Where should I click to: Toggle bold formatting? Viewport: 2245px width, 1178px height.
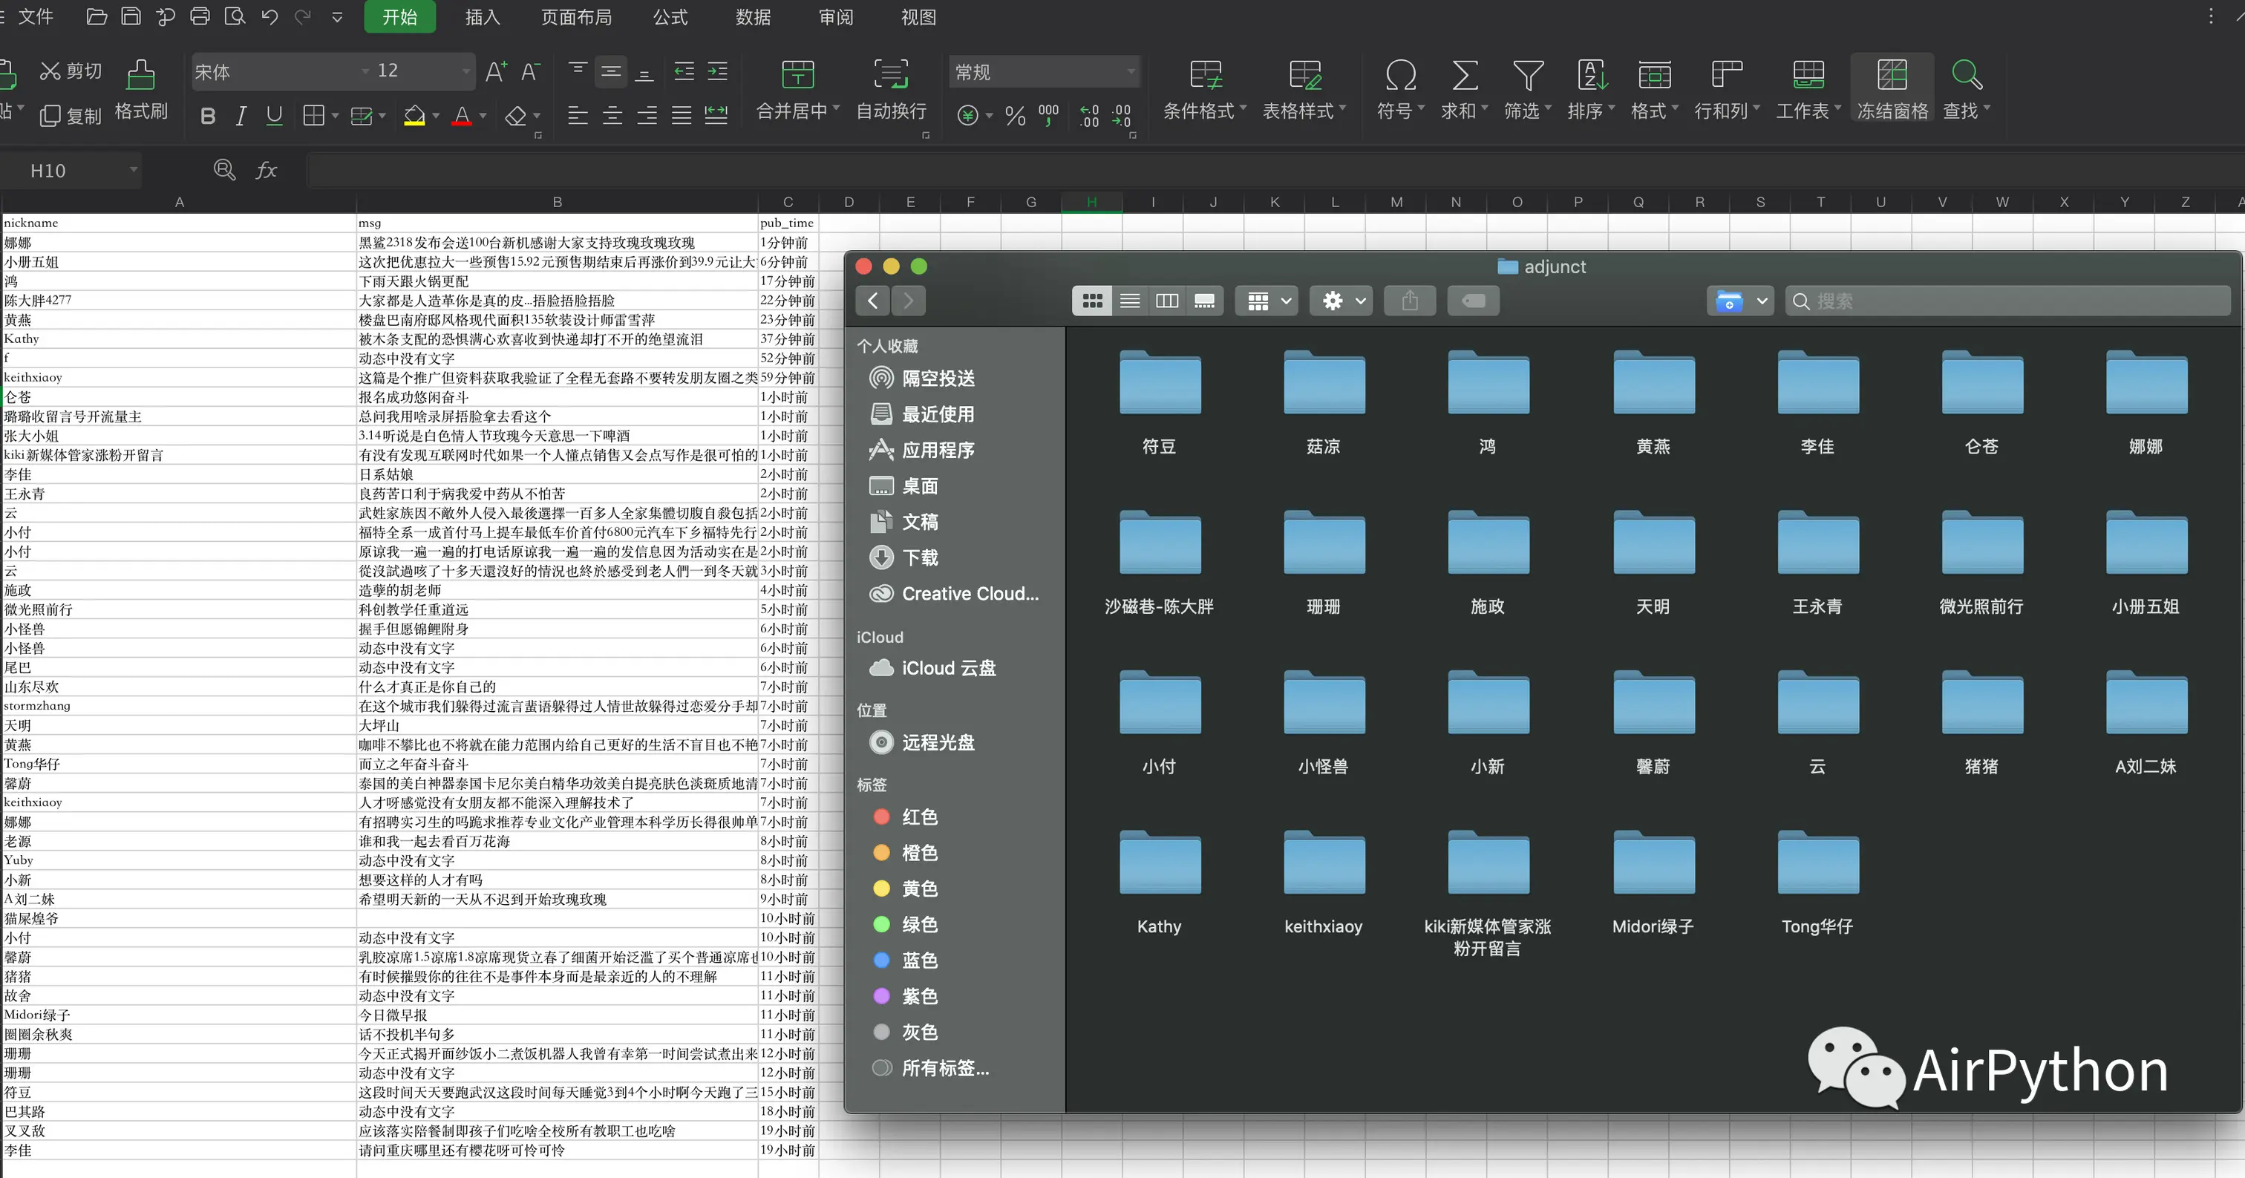point(207,116)
